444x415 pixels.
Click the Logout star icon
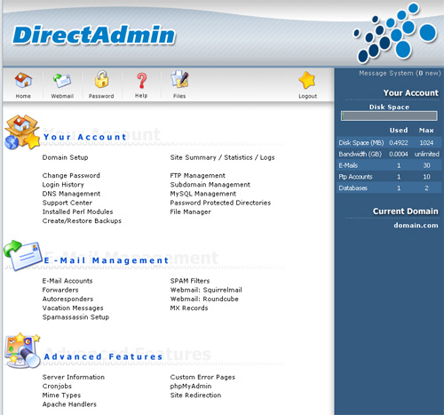[307, 80]
